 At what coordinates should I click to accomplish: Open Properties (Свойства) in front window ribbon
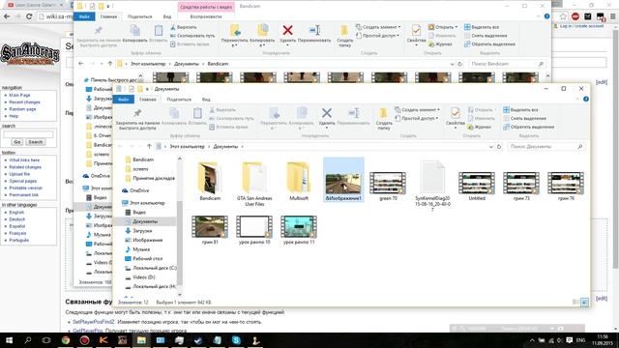pyautogui.click(x=456, y=117)
